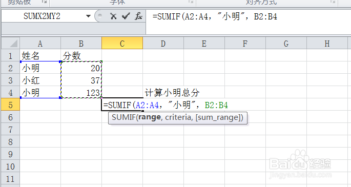Viewport: 351px width, 187px height.
Task: Click cell A2 containing 小明
Action: click(x=40, y=68)
